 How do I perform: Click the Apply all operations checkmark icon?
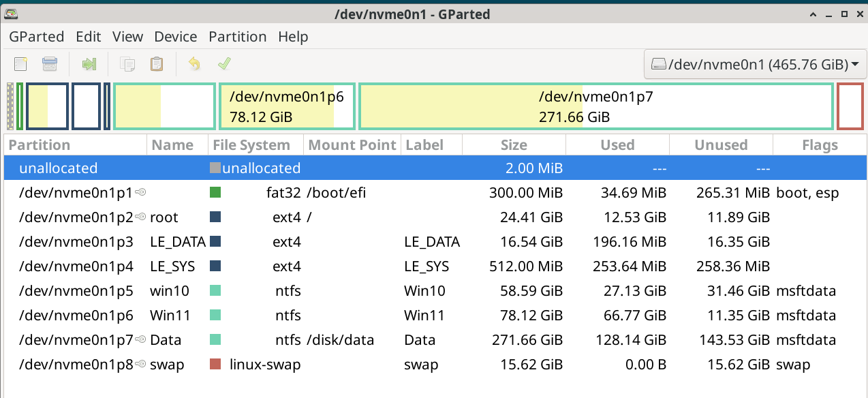tap(224, 64)
